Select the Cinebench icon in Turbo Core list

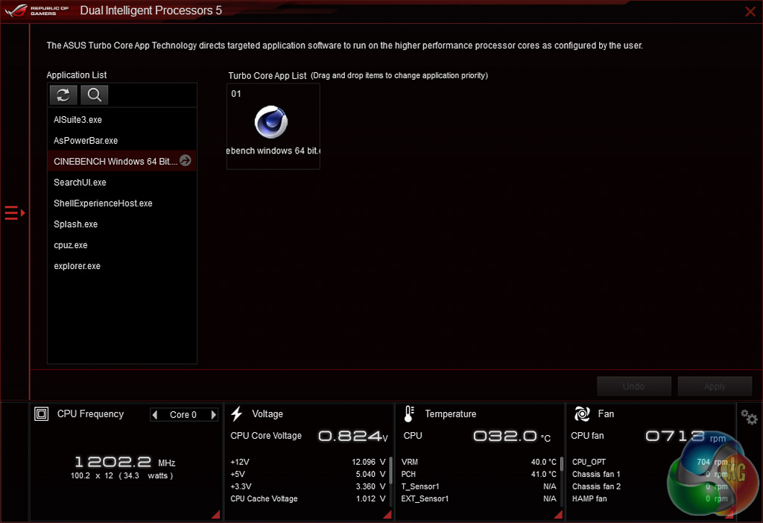click(271, 122)
